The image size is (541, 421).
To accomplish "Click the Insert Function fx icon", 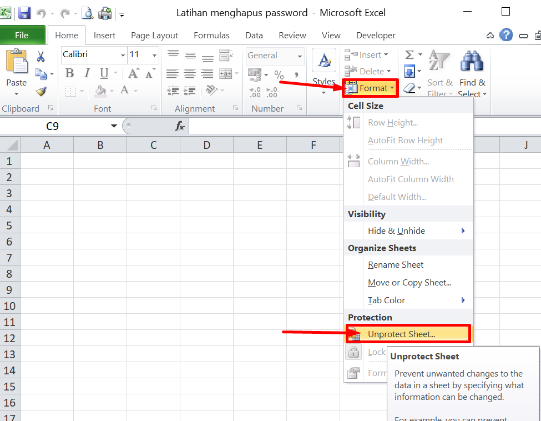I will [180, 126].
